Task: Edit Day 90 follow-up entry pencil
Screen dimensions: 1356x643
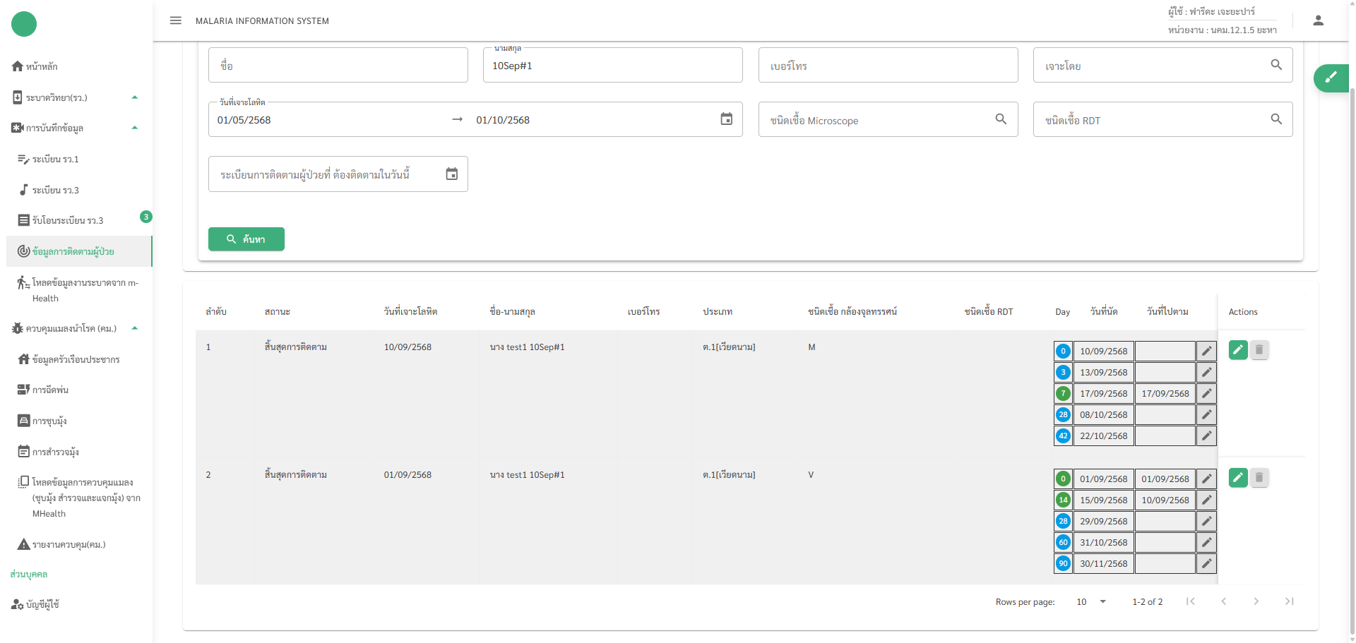Action: 1206,563
